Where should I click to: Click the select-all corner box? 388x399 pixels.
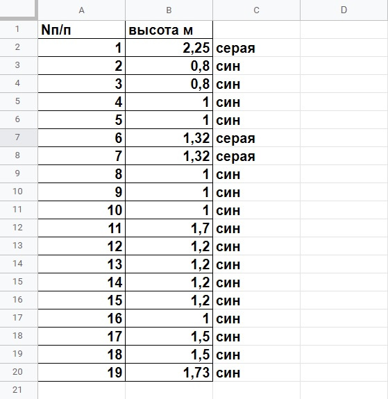18,10
